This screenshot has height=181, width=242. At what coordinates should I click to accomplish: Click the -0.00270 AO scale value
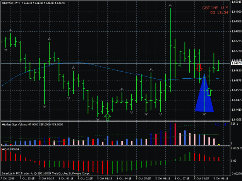coord(237,174)
